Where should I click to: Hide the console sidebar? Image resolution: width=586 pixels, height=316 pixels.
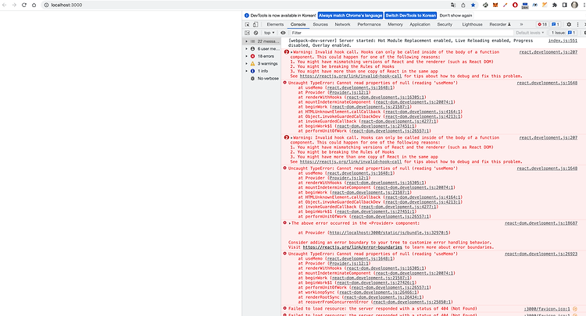pyautogui.click(x=247, y=33)
